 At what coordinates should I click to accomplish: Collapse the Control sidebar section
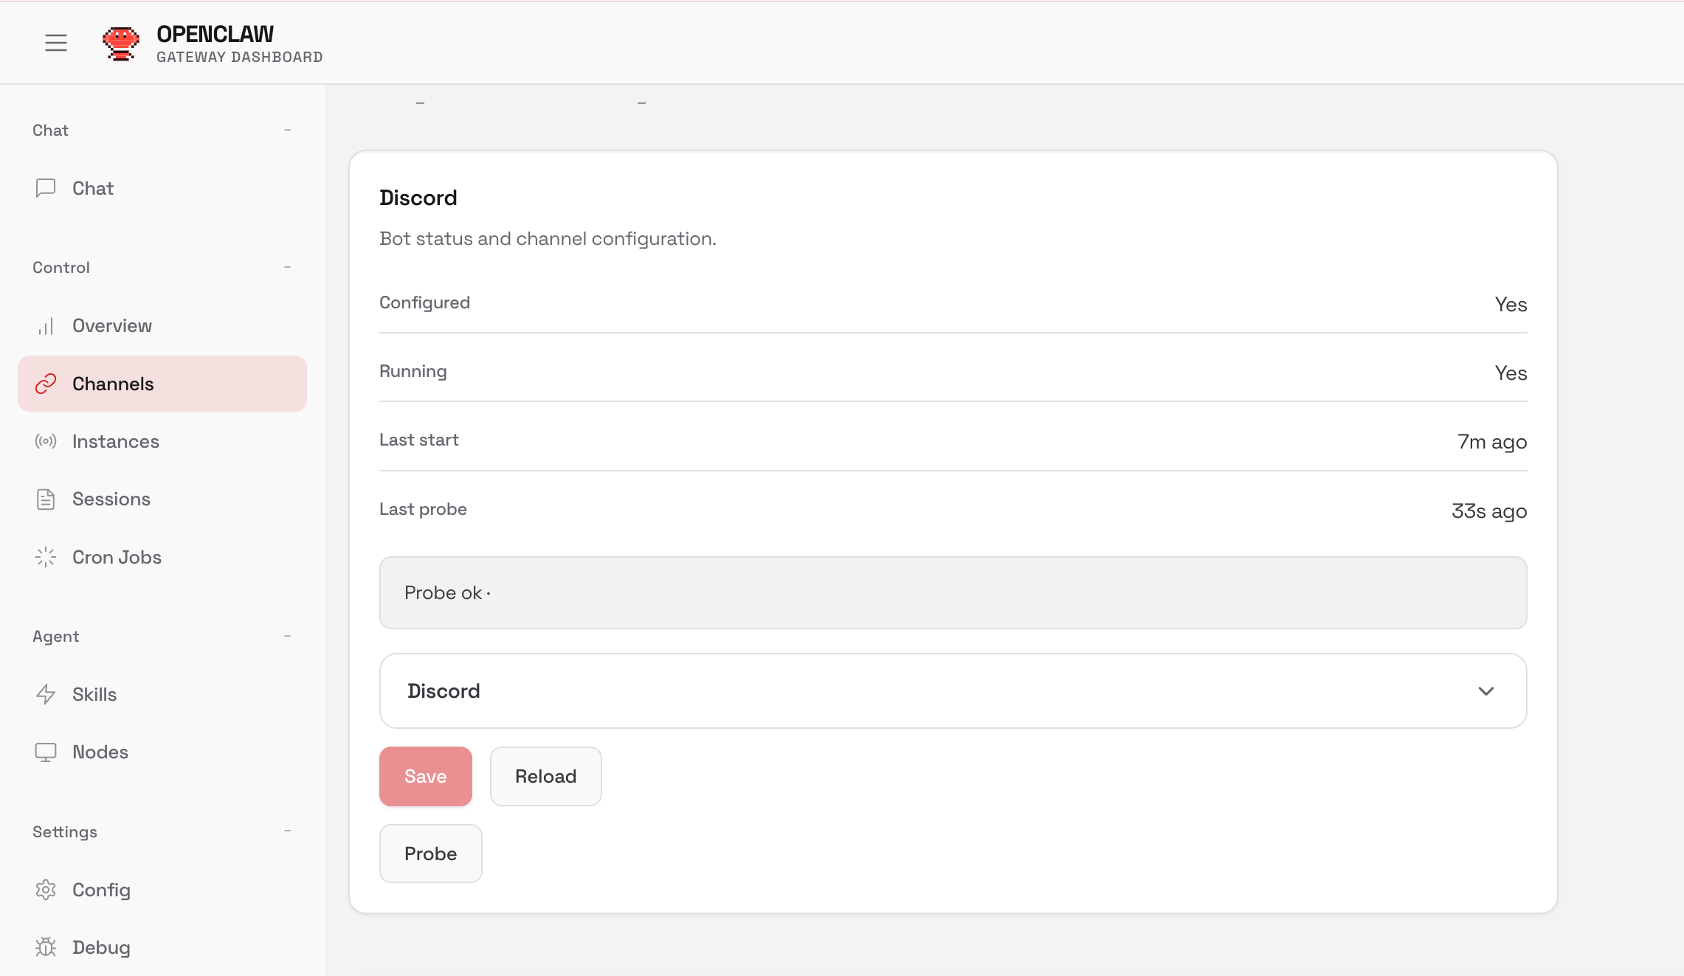(x=287, y=267)
